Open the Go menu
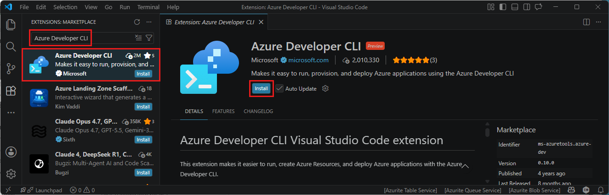The height and width of the screenshot is (195, 609). tap(108, 7)
